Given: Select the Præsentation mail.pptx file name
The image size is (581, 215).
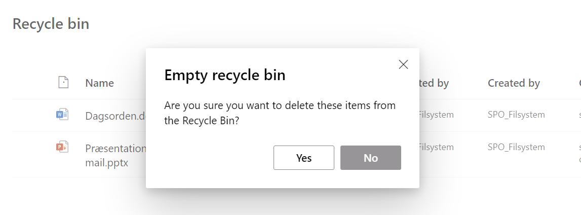Looking at the screenshot, I should click(x=115, y=156).
